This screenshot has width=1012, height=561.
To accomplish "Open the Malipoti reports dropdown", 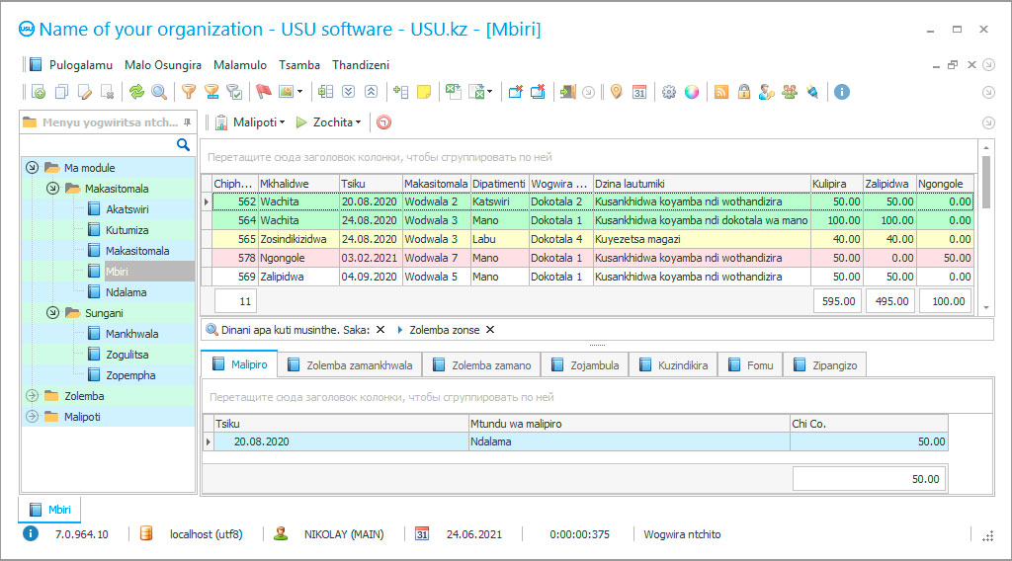I will point(251,122).
